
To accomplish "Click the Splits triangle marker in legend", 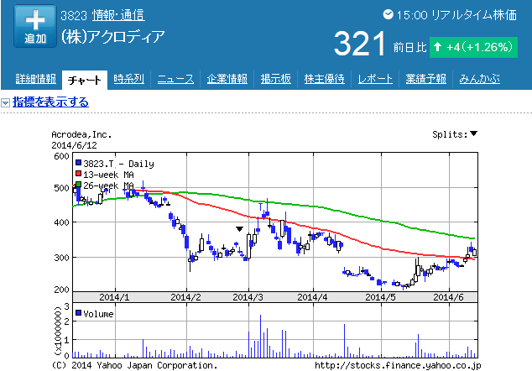I will point(473,133).
